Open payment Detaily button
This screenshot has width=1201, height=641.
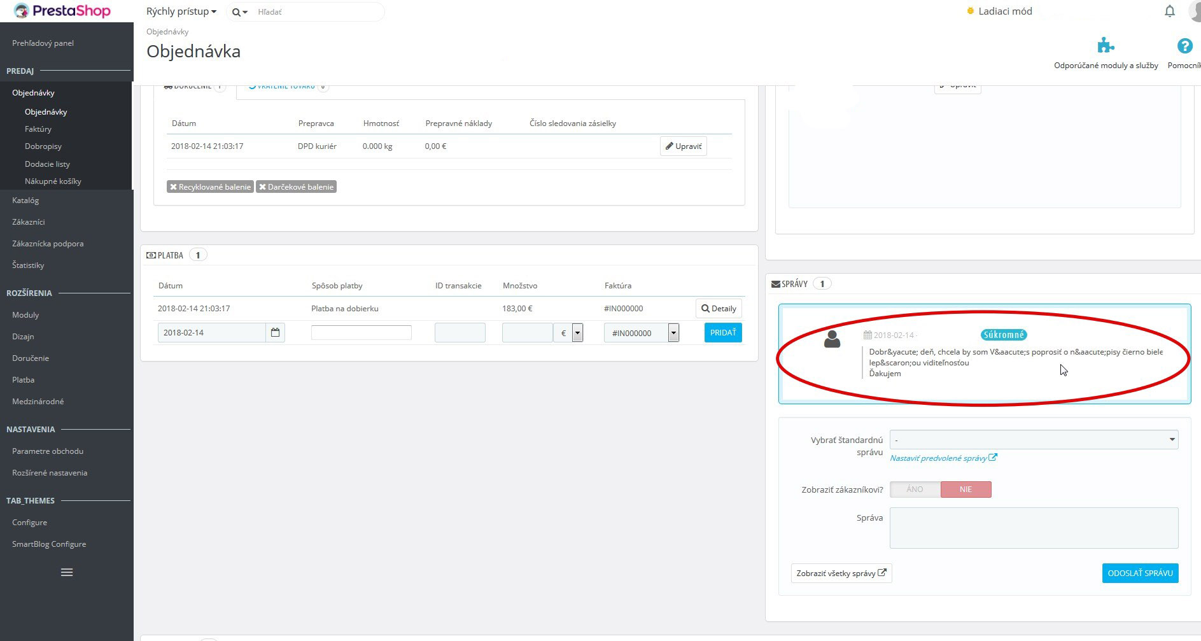(719, 309)
